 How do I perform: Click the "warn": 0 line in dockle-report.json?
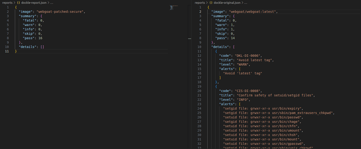32,25
